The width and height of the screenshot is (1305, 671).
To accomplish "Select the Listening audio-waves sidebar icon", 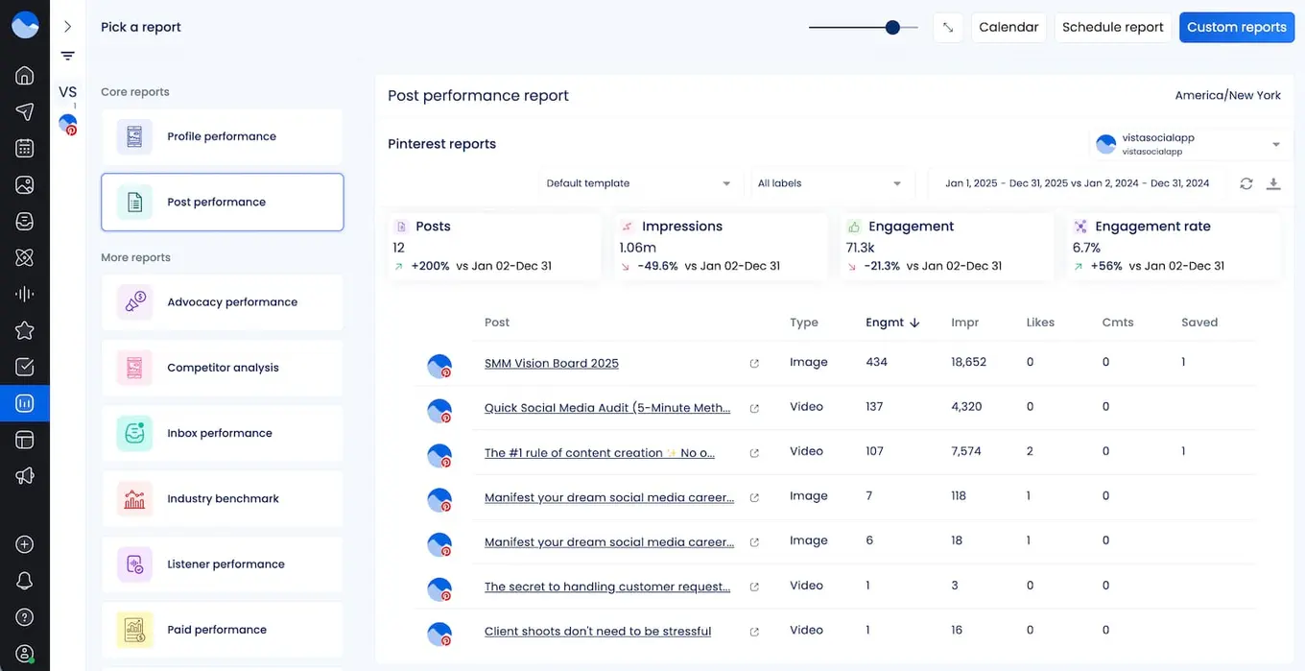I will tap(24, 294).
